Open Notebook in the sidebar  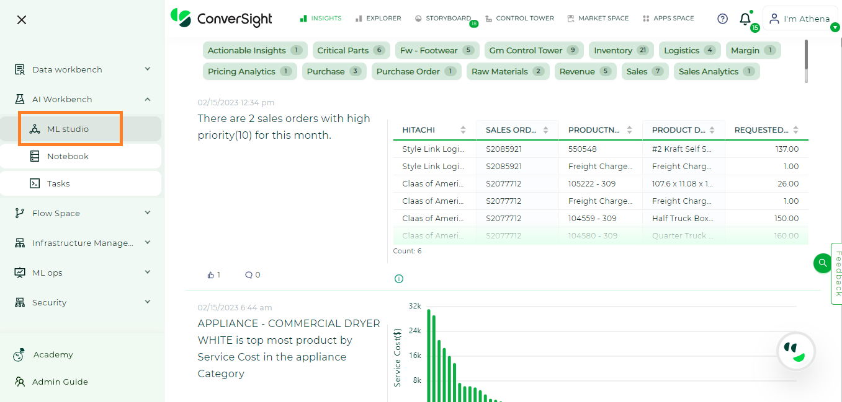tap(81, 156)
